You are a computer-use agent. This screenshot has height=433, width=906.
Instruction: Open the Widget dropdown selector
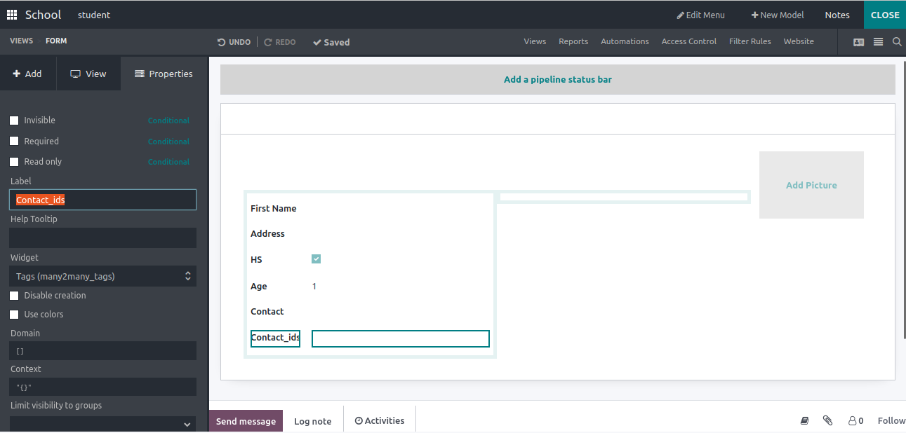102,276
